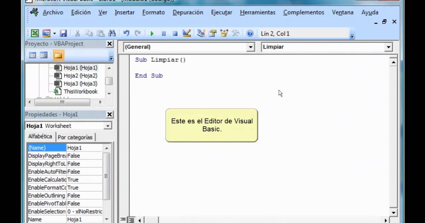Screen dimensions: 425x223
Task: Select ThisWorkbook in the project tree
Action: pos(80,91)
